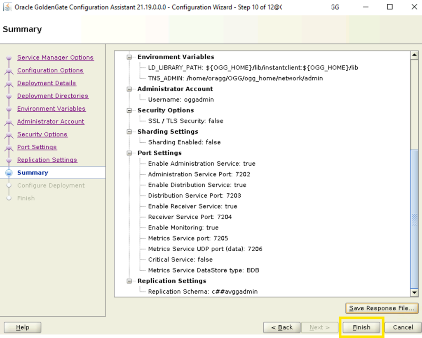Screen dimensions: 422x338
Task: Click the scrollbar up arrow
Action: click(414, 55)
